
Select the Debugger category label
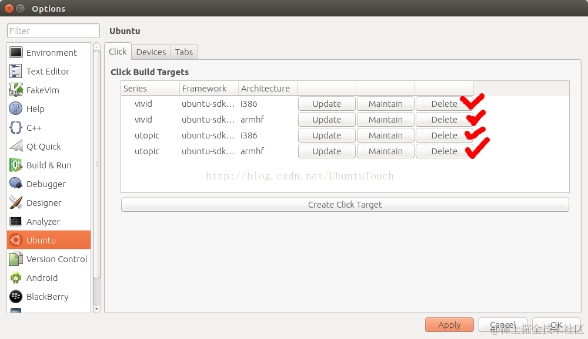tap(46, 184)
